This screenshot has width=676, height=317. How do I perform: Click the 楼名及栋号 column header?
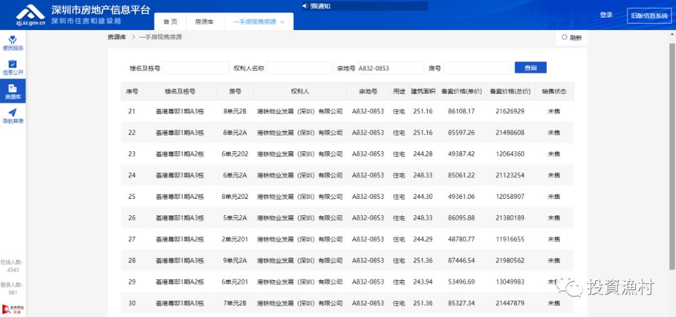pyautogui.click(x=180, y=91)
